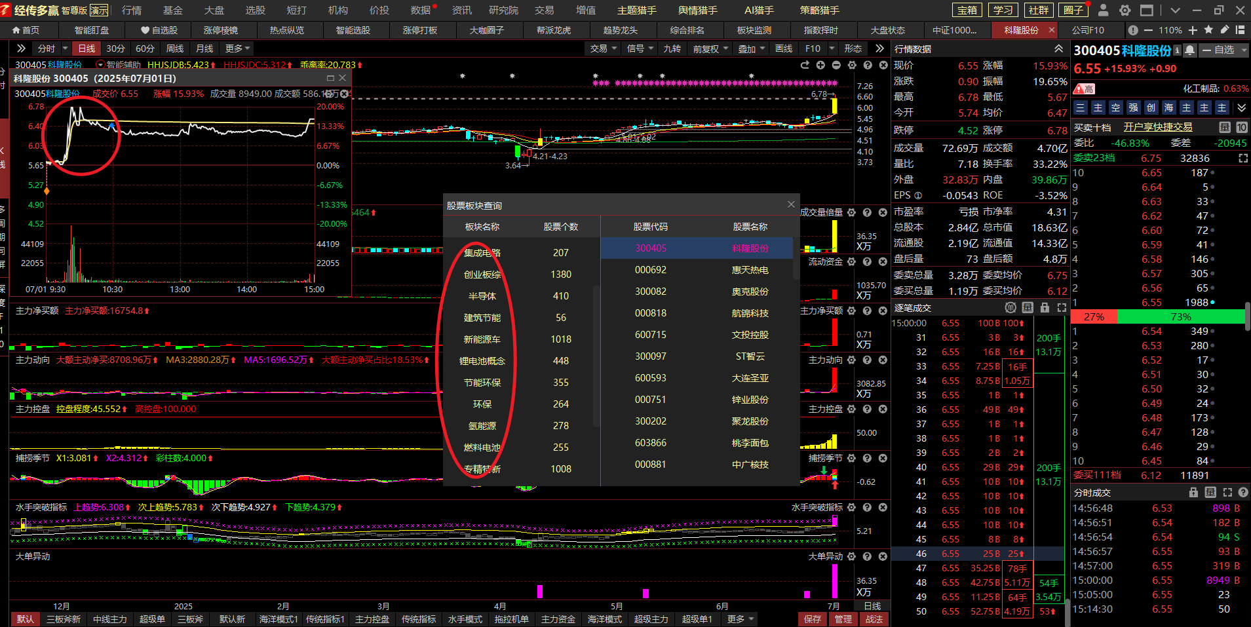The height and width of the screenshot is (627, 1251).
Task: Toggle the 空 tag button
Action: [1116, 107]
